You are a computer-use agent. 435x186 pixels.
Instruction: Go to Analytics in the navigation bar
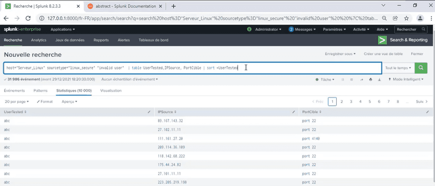coord(39,40)
